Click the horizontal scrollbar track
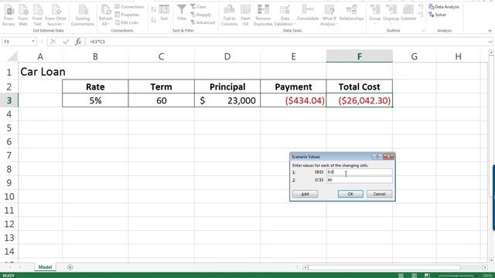This screenshot has width=495, height=278. pos(394,268)
